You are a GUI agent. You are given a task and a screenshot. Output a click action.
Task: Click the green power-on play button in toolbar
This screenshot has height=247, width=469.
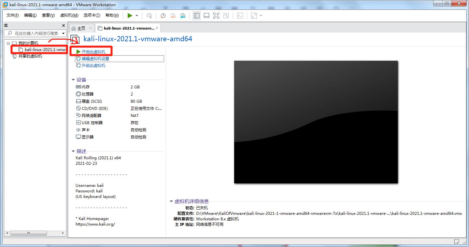[x=130, y=15]
